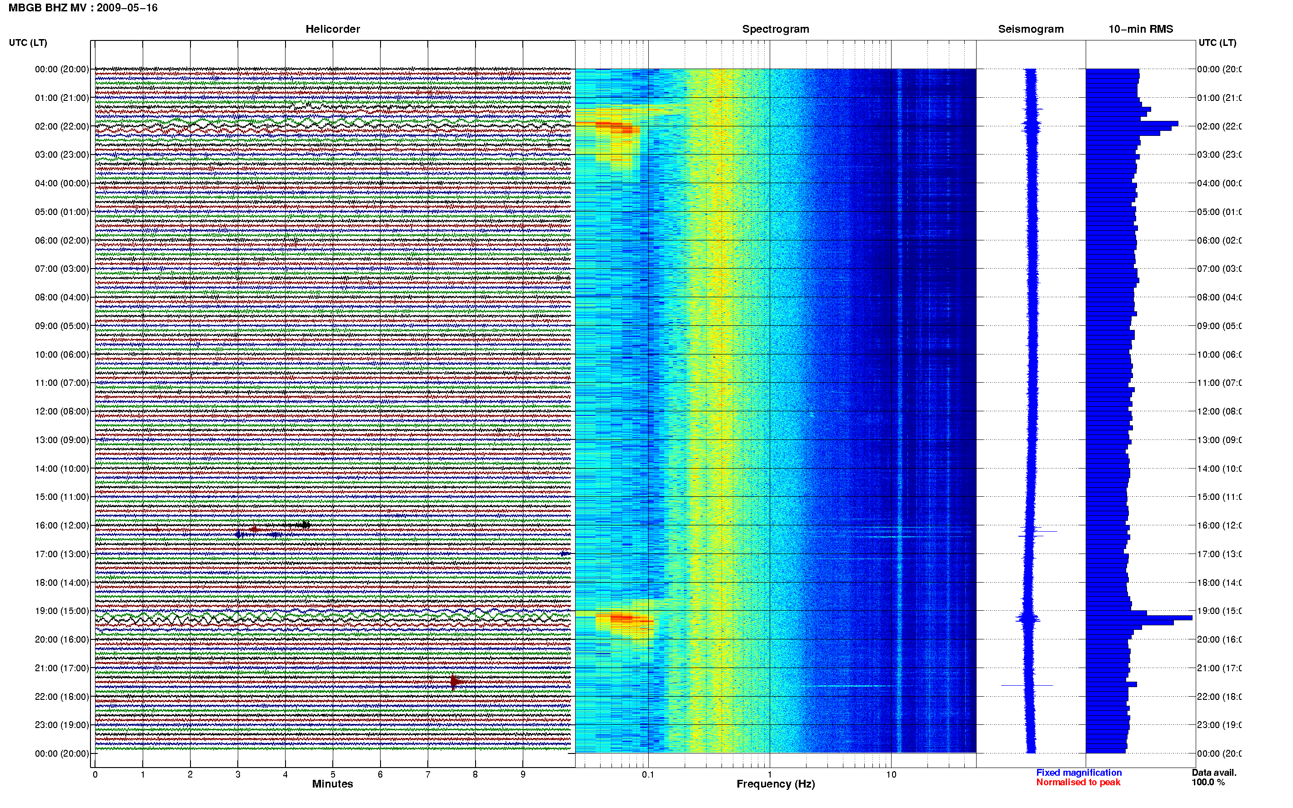1293x808 pixels.
Task: Click the 'Frequency (Hz)' x-axis label
Action: click(x=776, y=784)
